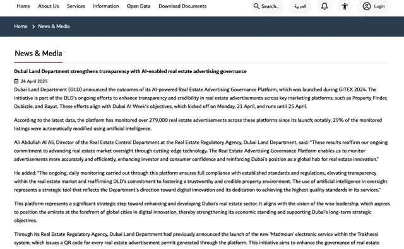Click the paragraph starting 'This platform represents'

point(202,212)
